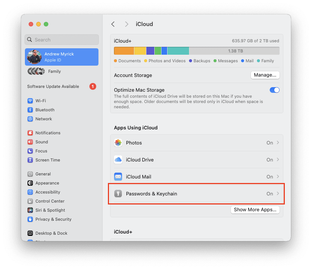Viewport: 312px width, 269px height.
Task: Open the Network globe icon
Action: 30,119
